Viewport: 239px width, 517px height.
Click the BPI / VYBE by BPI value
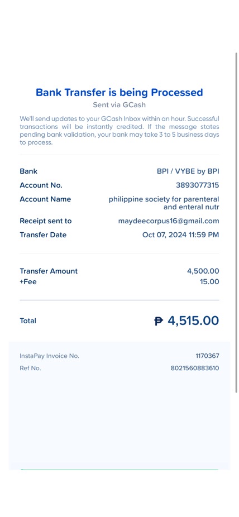(x=188, y=171)
